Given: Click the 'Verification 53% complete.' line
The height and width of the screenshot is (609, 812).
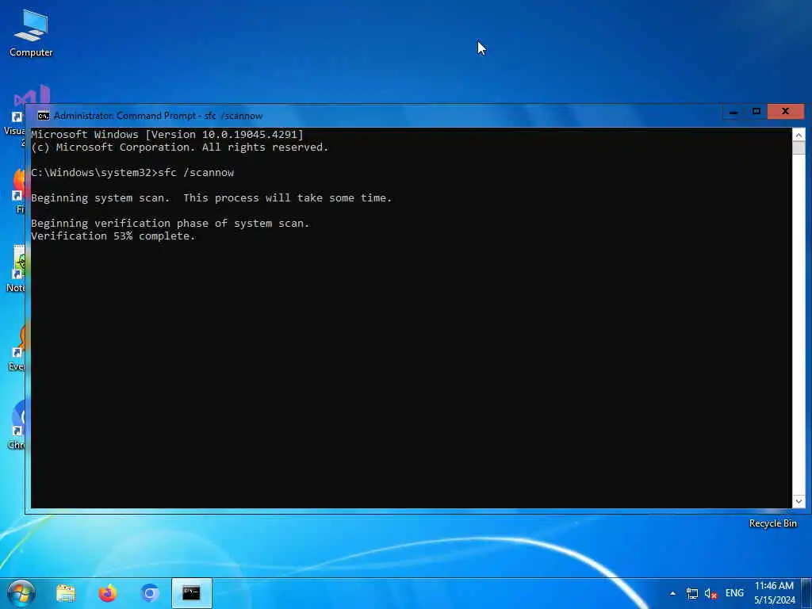Looking at the screenshot, I should tap(113, 236).
